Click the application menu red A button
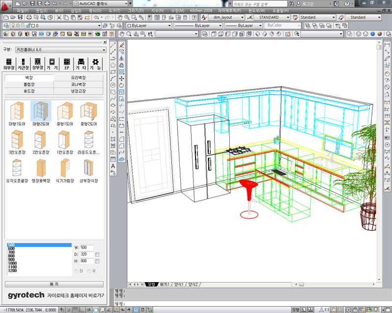The width and height of the screenshot is (392, 313). coord(5,5)
